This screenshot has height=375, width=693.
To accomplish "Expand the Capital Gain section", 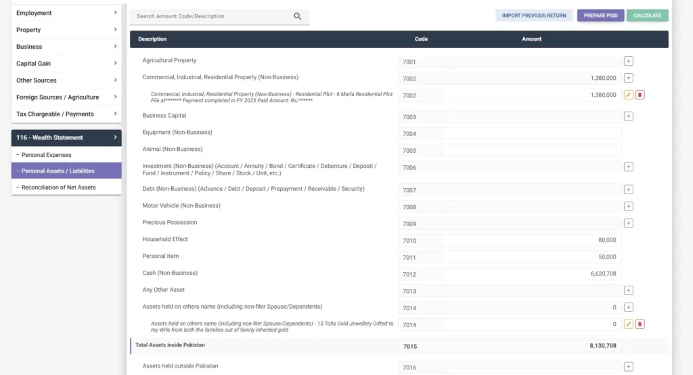I will (66, 63).
